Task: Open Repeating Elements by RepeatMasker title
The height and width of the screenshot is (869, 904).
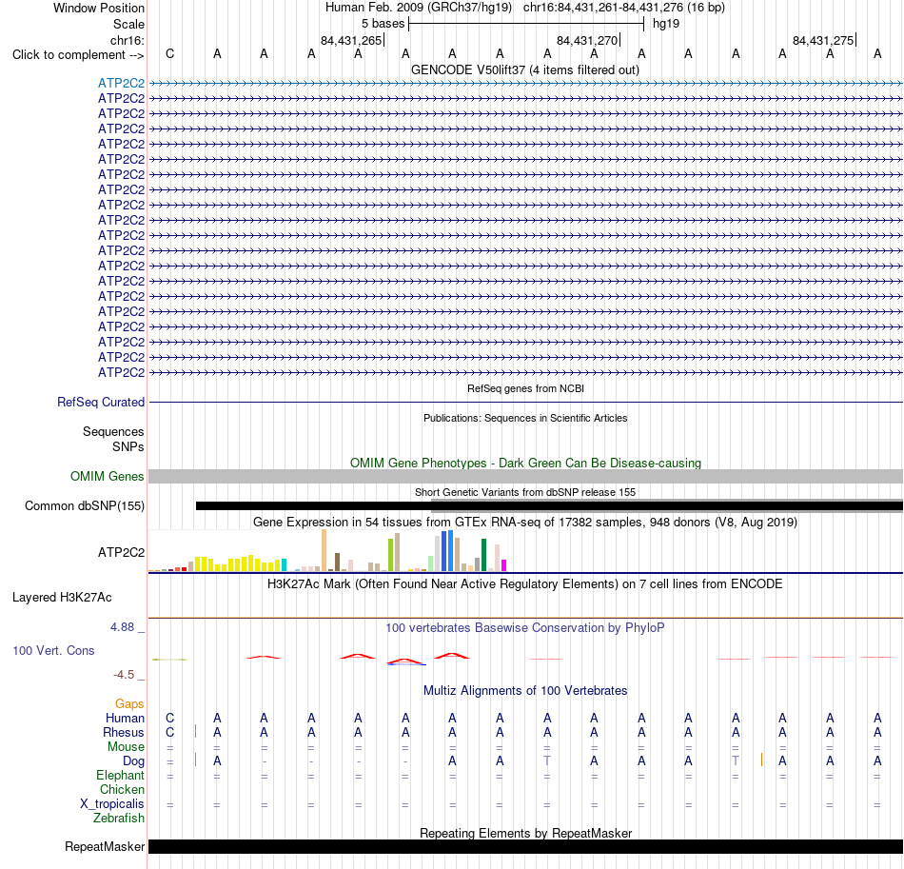Action: point(526,833)
